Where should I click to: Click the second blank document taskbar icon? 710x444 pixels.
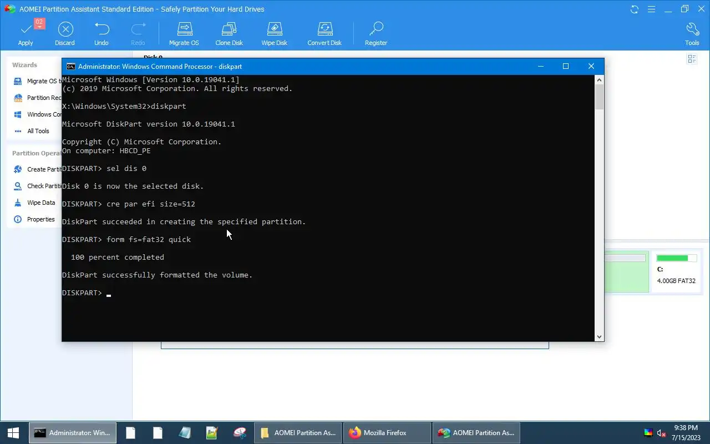[158, 433]
